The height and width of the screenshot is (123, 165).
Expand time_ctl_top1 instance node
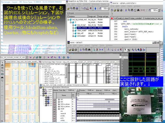(73, 25)
